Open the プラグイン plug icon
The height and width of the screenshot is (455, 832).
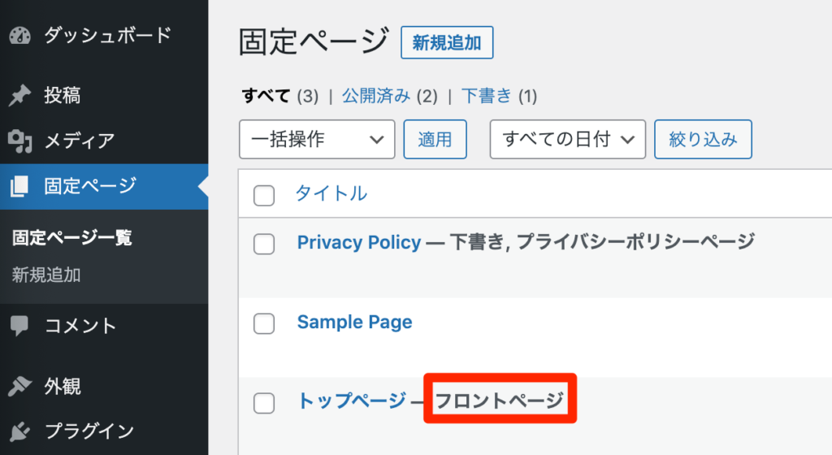(20, 431)
